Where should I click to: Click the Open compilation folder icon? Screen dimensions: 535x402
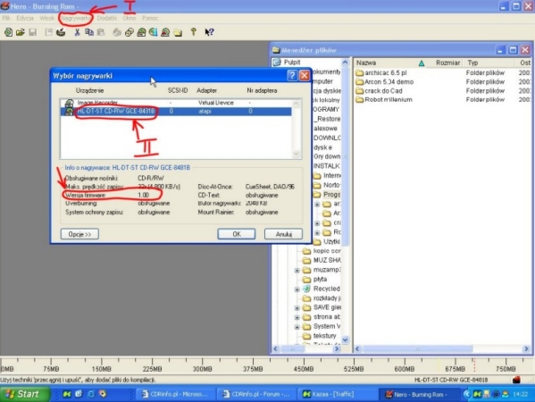tap(21, 32)
